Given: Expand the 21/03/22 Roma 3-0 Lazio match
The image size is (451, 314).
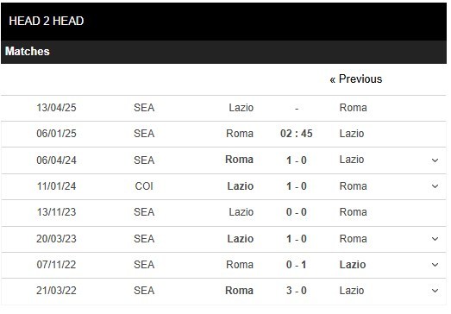Looking at the screenshot, I should coord(435,291).
